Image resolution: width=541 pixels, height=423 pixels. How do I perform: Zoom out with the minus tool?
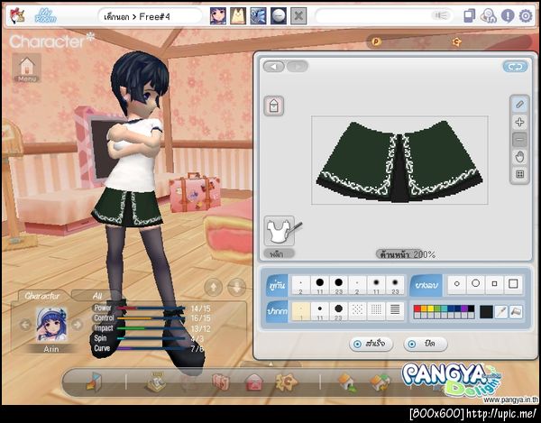click(x=519, y=140)
